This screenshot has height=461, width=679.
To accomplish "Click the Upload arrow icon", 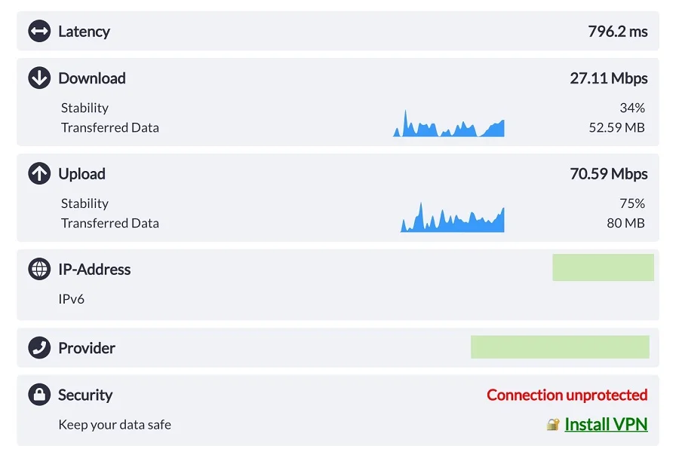I will [x=39, y=174].
